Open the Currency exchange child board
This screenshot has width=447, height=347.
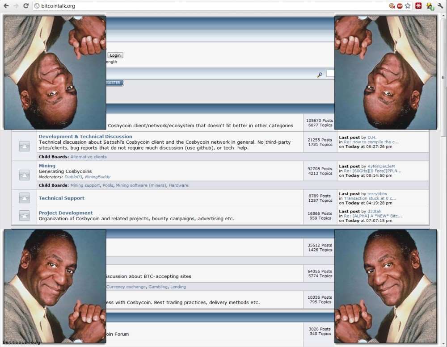point(126,287)
